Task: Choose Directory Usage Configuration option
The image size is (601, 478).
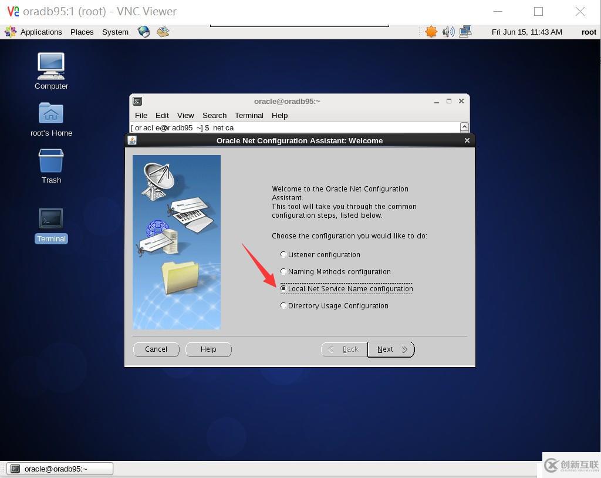Action: [283, 305]
